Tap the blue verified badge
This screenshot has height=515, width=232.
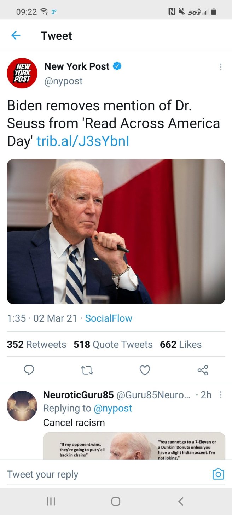117,66
